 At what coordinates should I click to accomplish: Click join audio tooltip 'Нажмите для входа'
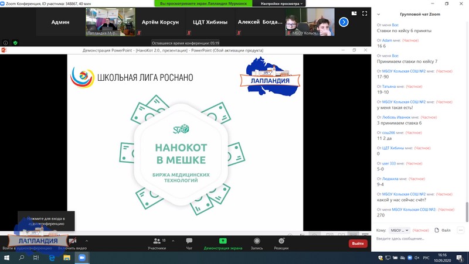(46, 221)
